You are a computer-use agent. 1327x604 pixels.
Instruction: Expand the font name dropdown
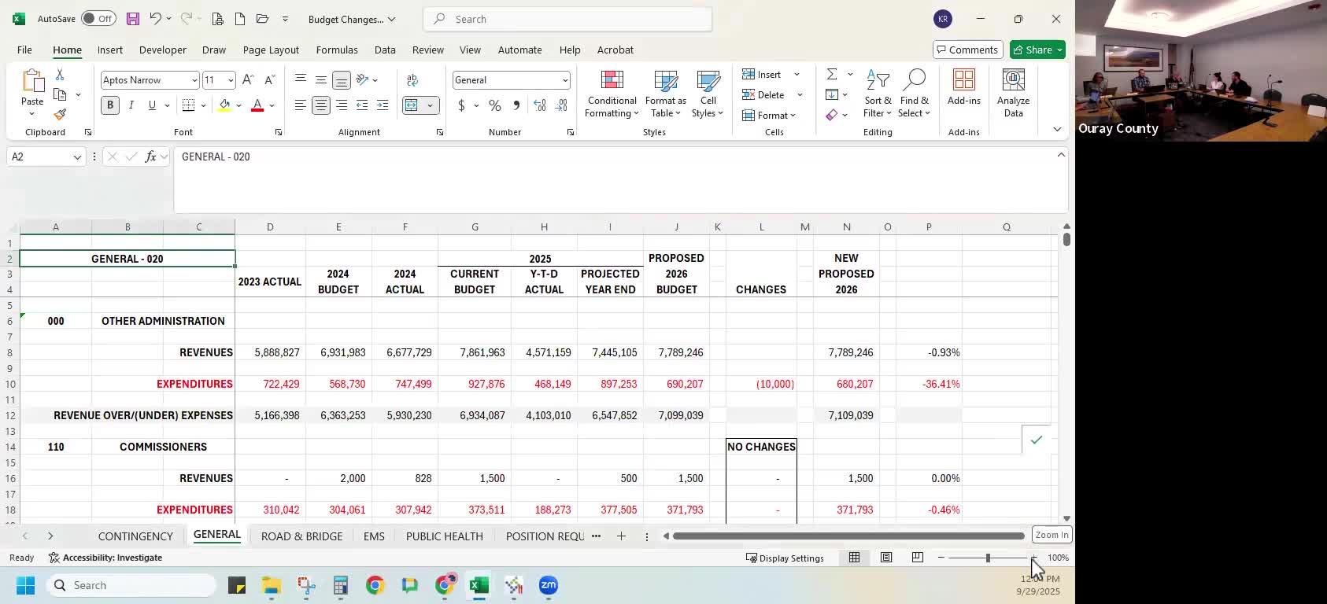194,80
